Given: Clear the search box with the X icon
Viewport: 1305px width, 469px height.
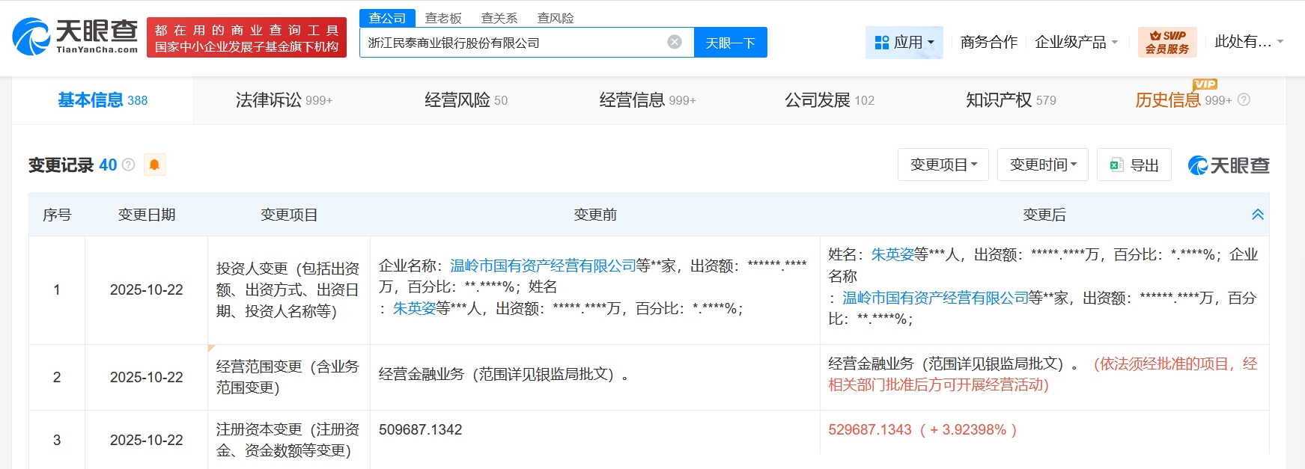Looking at the screenshot, I should coord(674,42).
